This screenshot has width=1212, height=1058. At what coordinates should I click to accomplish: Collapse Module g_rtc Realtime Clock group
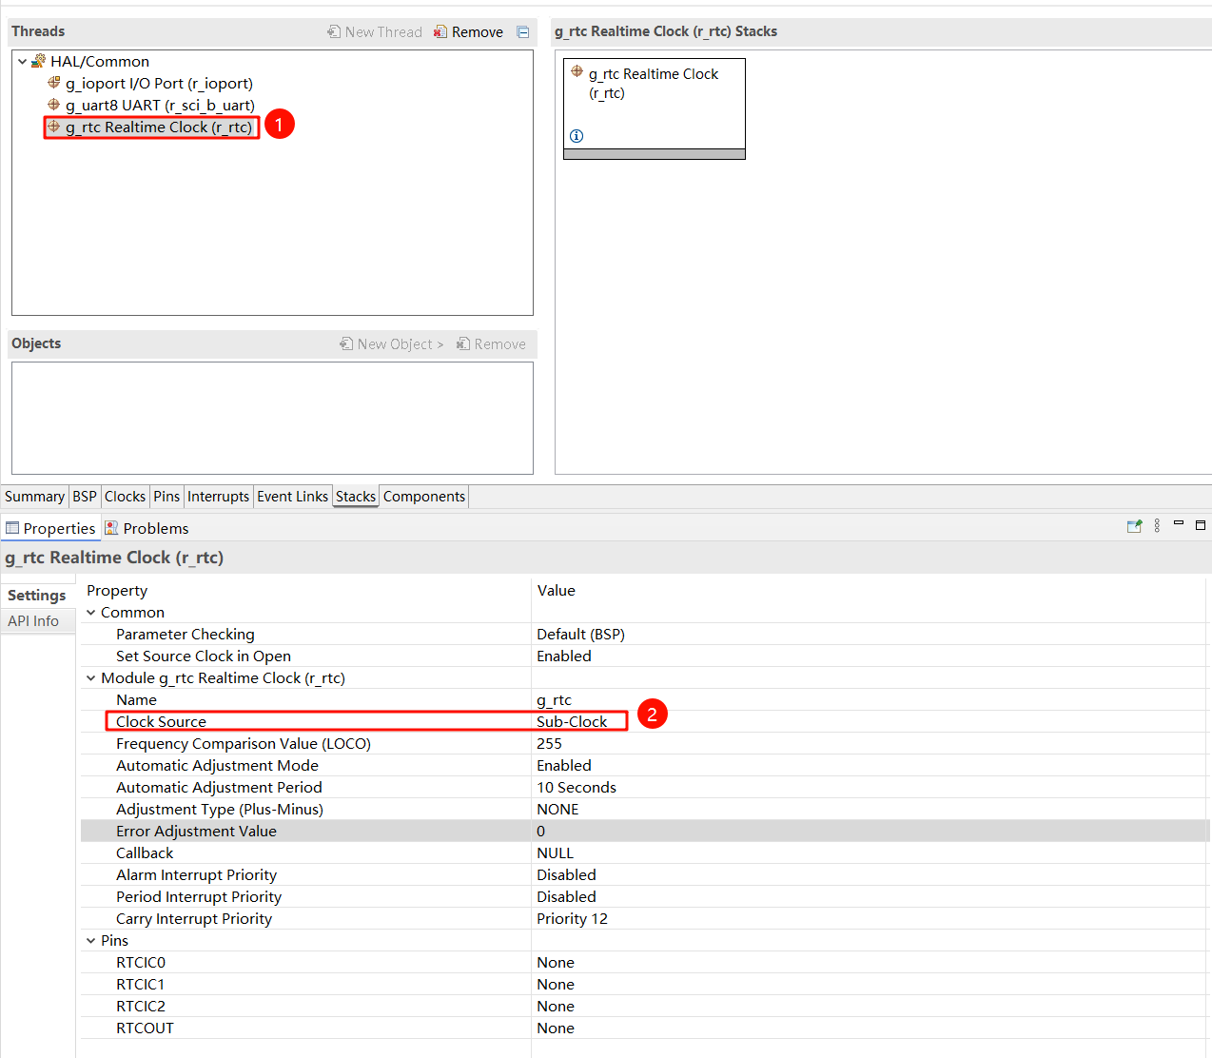tap(91, 678)
